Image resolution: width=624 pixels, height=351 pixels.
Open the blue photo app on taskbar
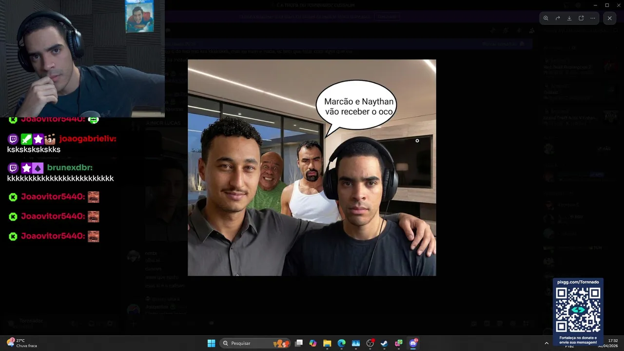[355, 343]
